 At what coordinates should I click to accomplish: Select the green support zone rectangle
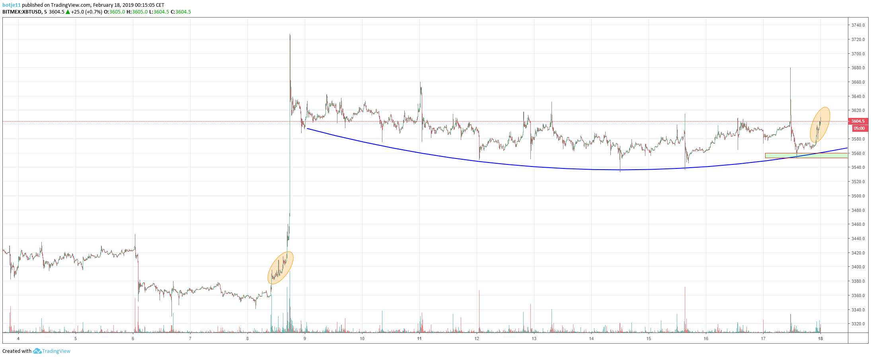(806, 156)
